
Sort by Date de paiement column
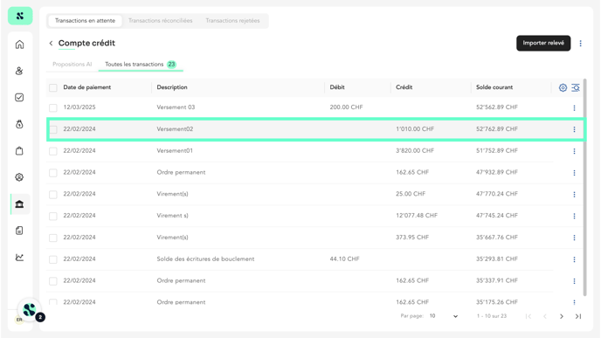(x=87, y=87)
